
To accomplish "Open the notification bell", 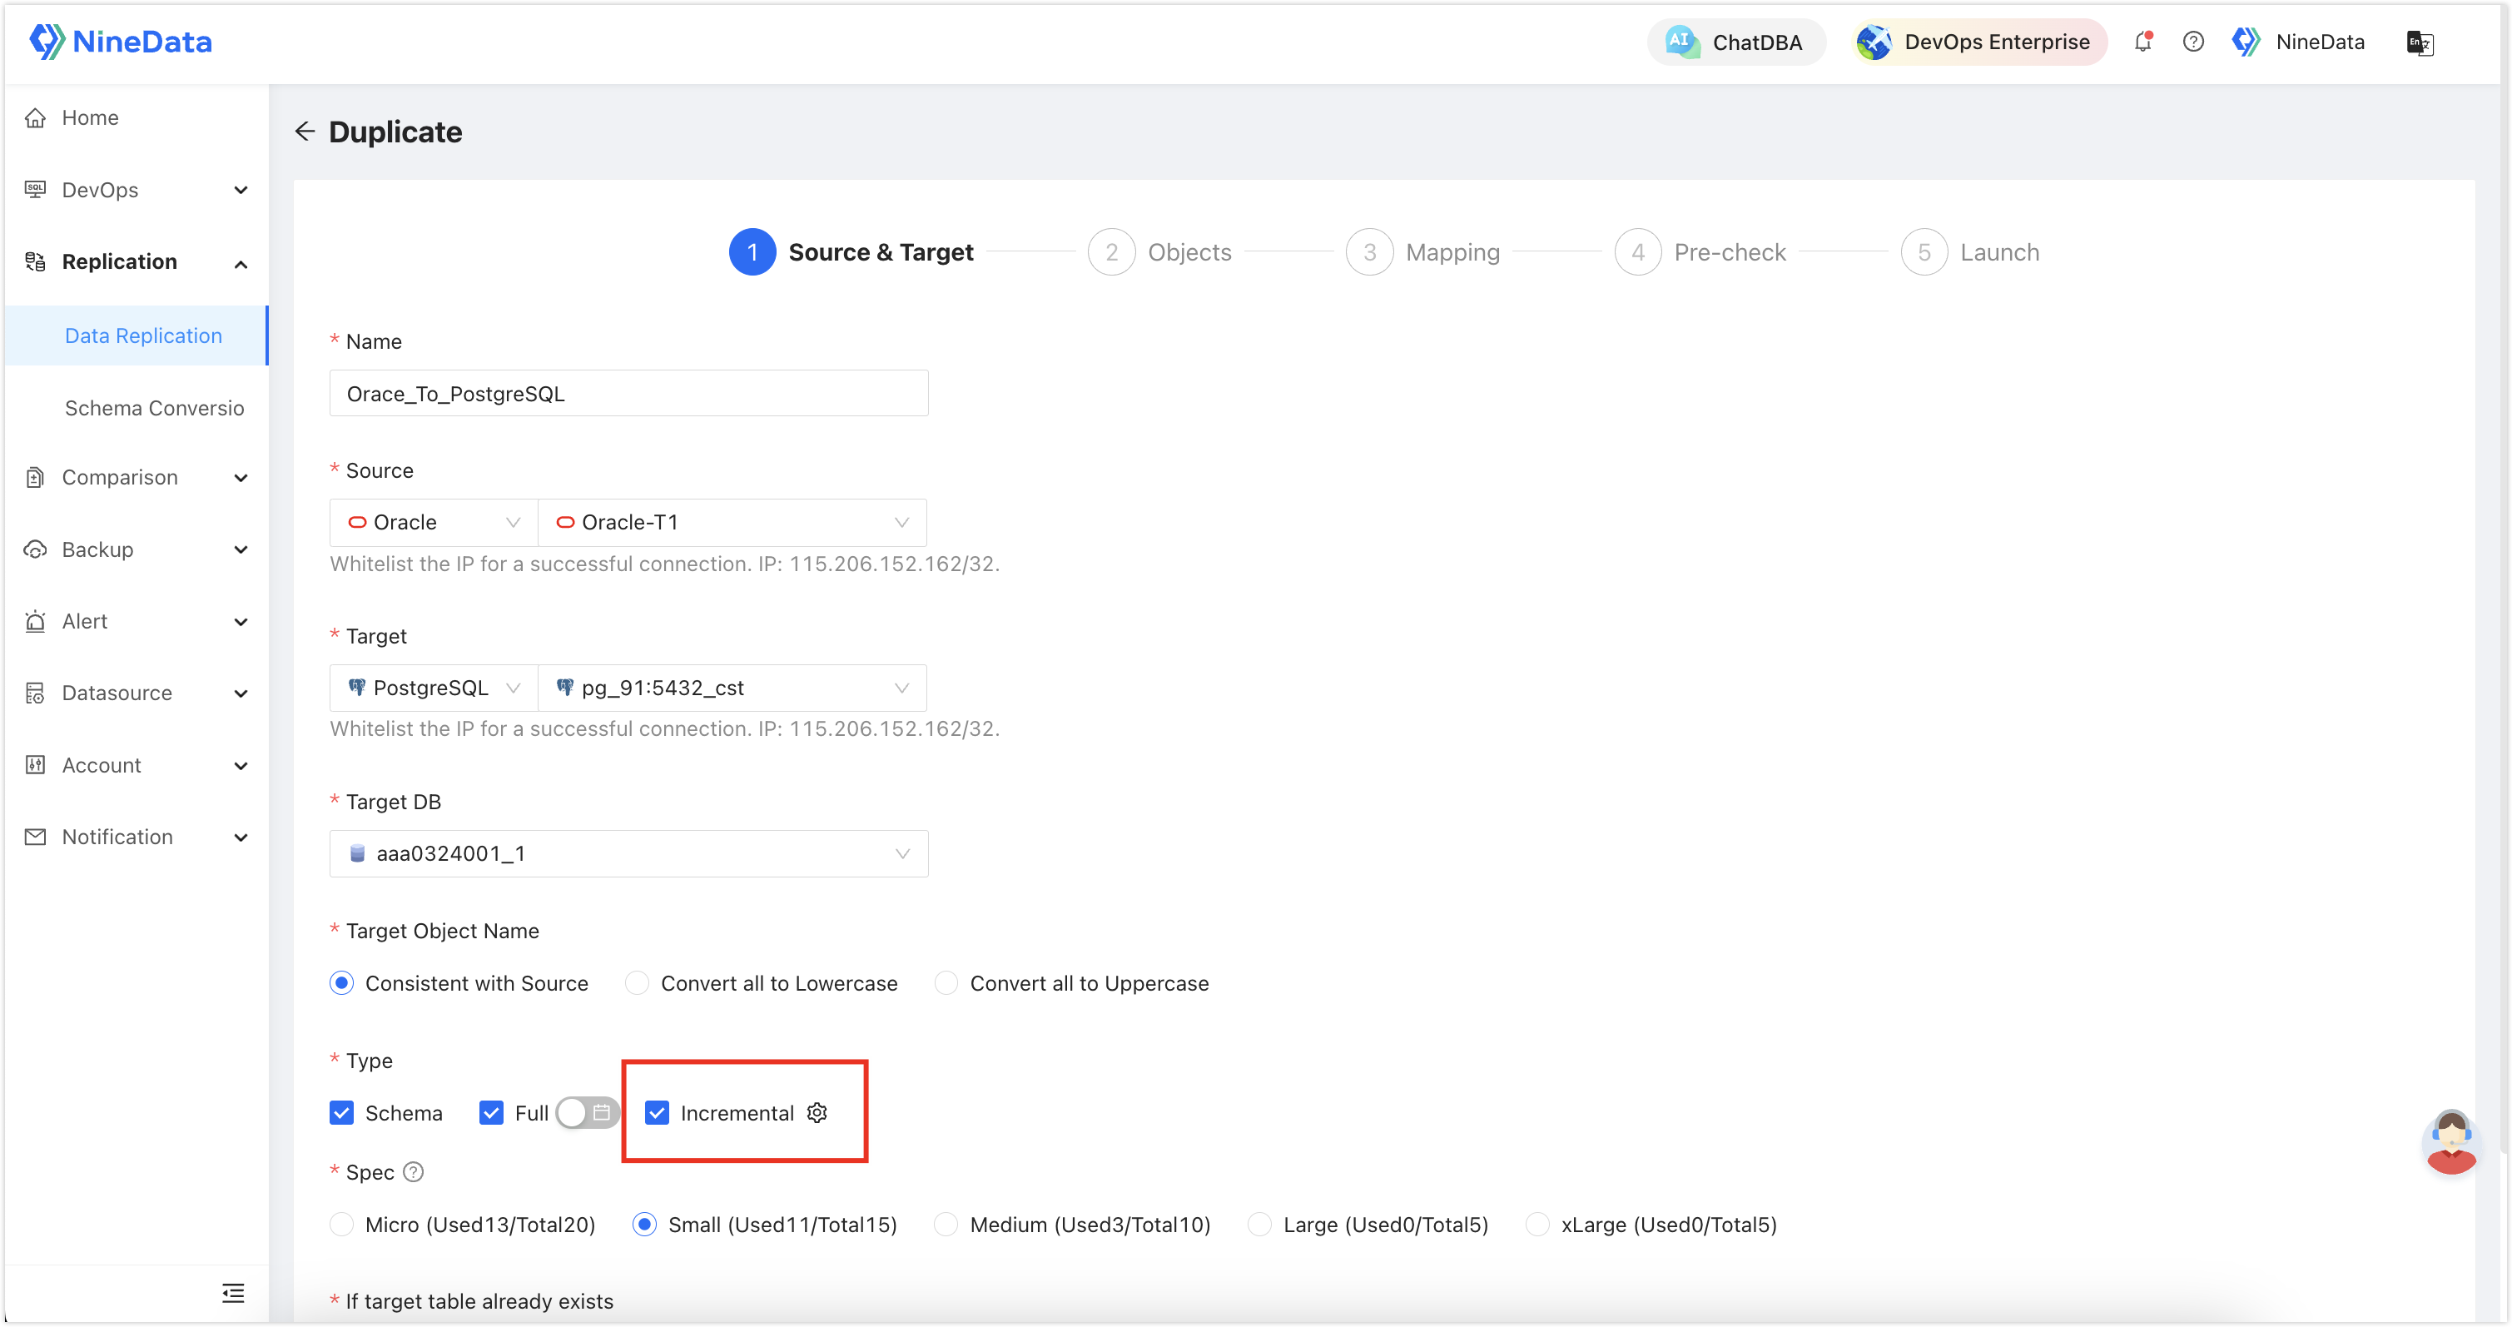I will pos(2142,42).
